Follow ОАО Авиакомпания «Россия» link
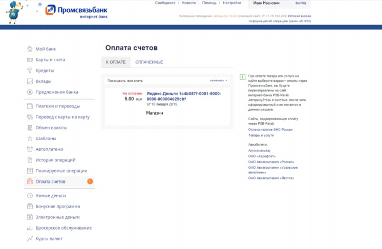382x249 pixels. coord(271,162)
